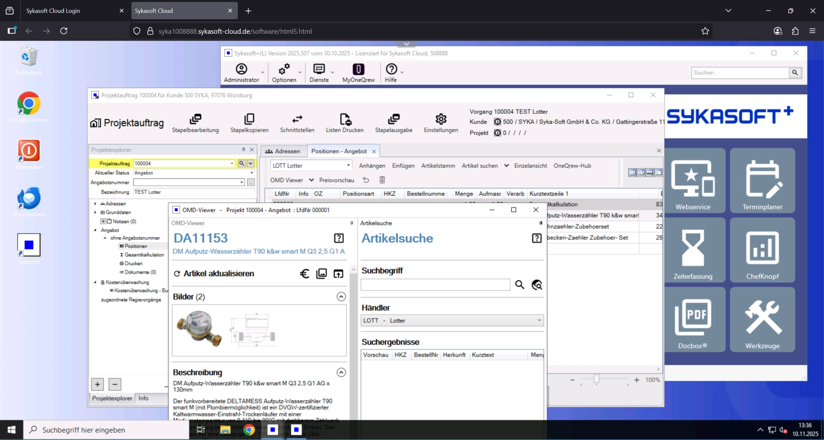The width and height of the screenshot is (824, 440).
Task: Click the Artikel aktualisieren button
Action: pos(214,273)
